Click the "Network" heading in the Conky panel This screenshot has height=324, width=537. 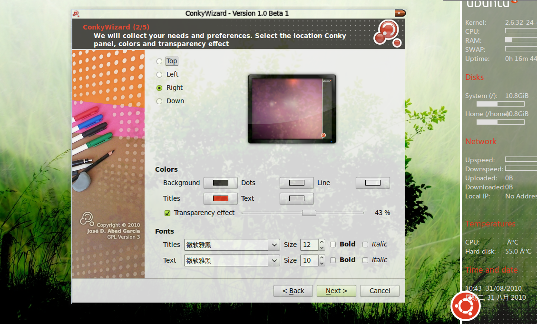point(480,141)
